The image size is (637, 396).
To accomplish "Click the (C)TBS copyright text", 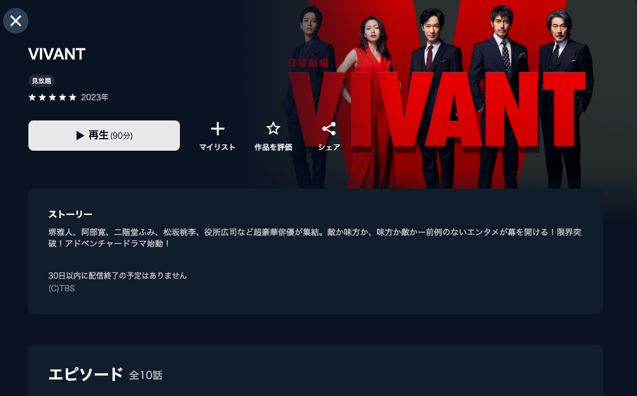I will pyautogui.click(x=61, y=288).
